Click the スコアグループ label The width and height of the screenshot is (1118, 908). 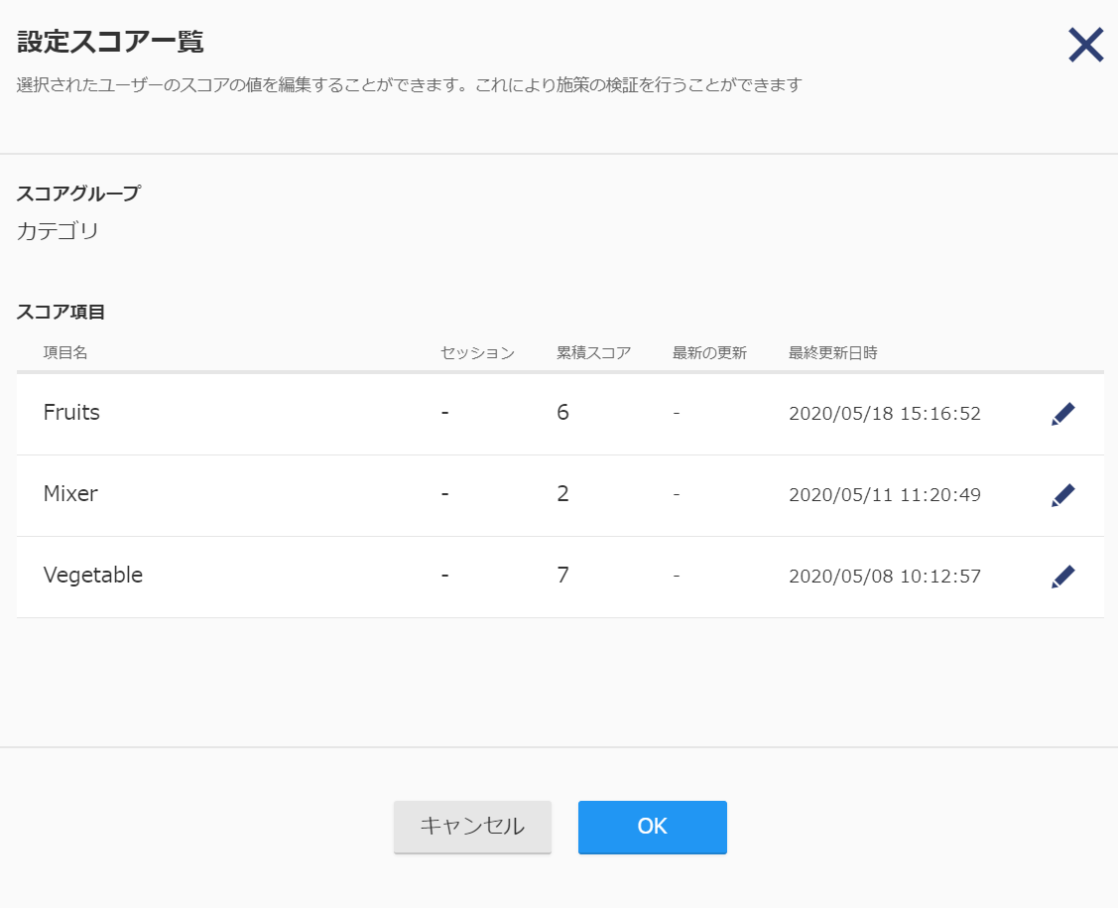point(79,194)
